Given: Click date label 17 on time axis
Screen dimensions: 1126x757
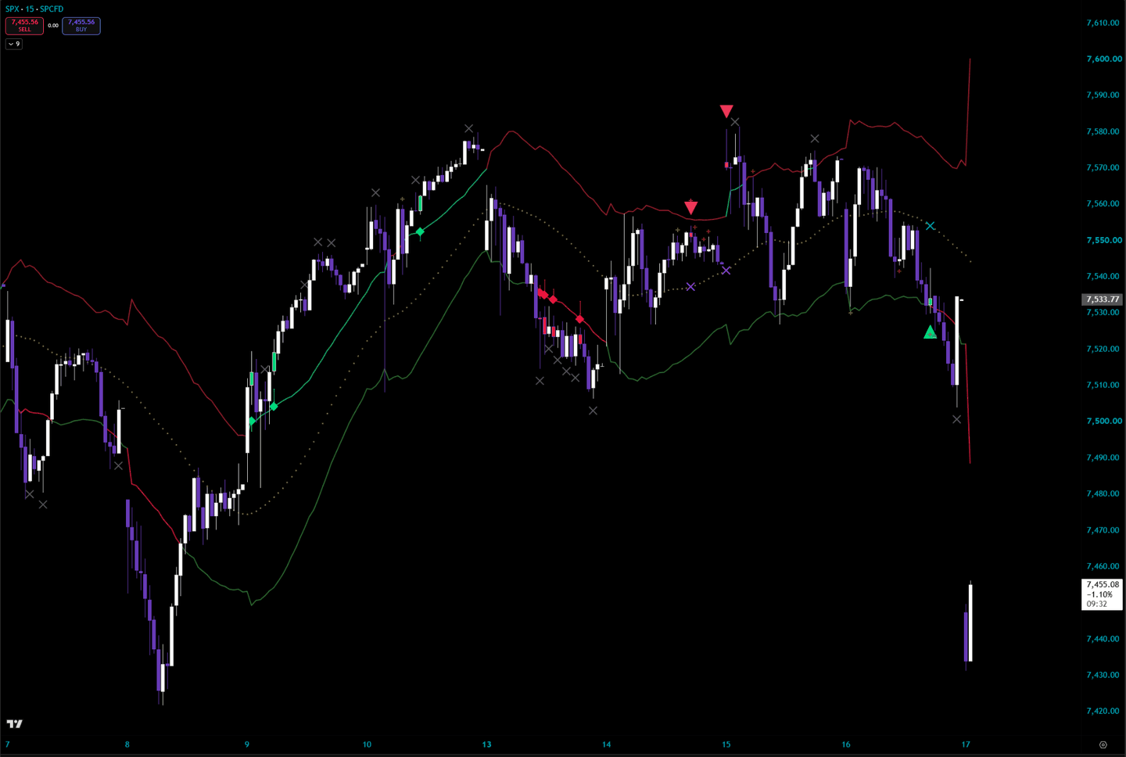Looking at the screenshot, I should (966, 744).
